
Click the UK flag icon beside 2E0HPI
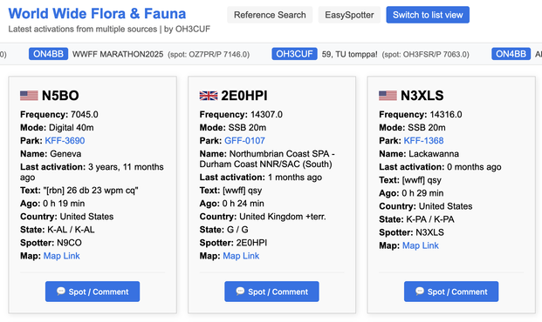209,96
